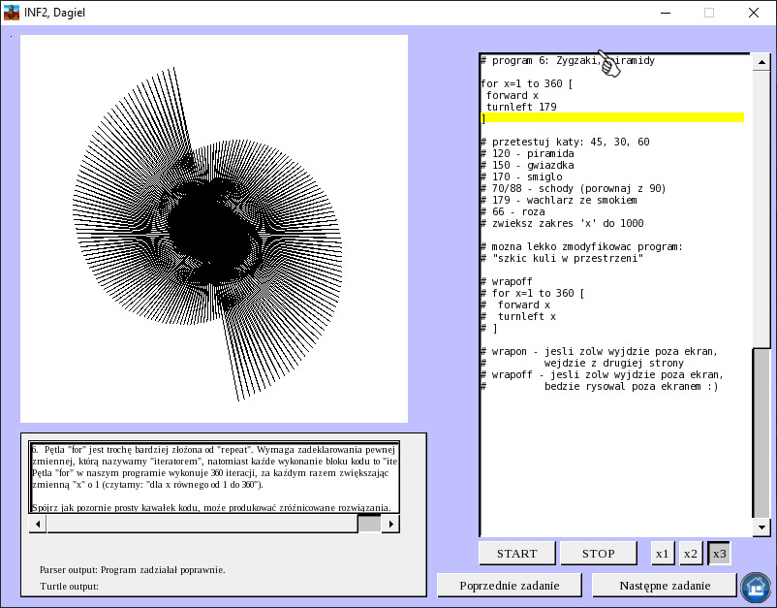Go to the next task with Następne zadanie

(x=664, y=585)
